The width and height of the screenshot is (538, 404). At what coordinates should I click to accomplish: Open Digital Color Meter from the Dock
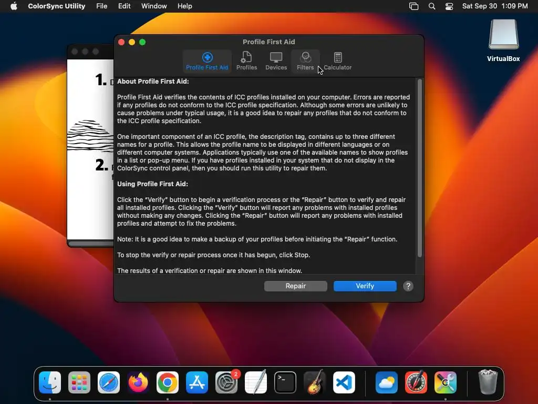416,382
